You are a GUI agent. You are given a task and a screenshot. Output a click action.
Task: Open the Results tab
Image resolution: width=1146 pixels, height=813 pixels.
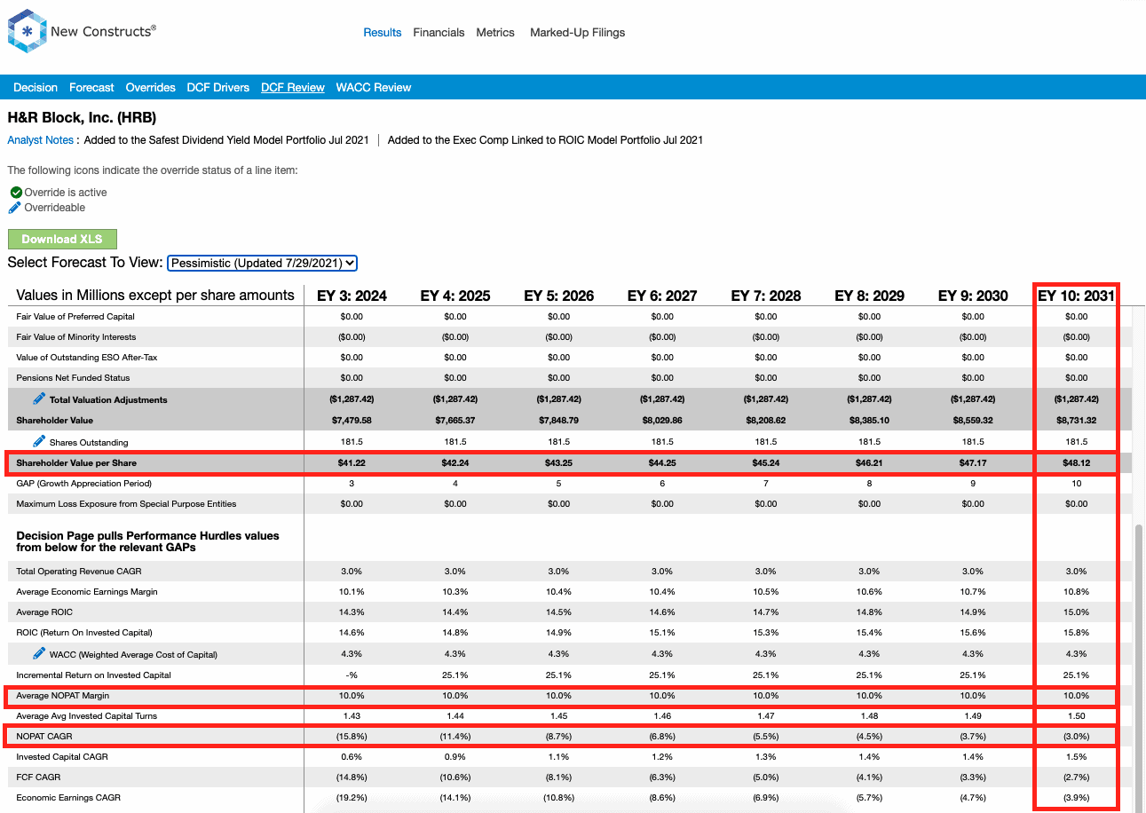(x=383, y=33)
